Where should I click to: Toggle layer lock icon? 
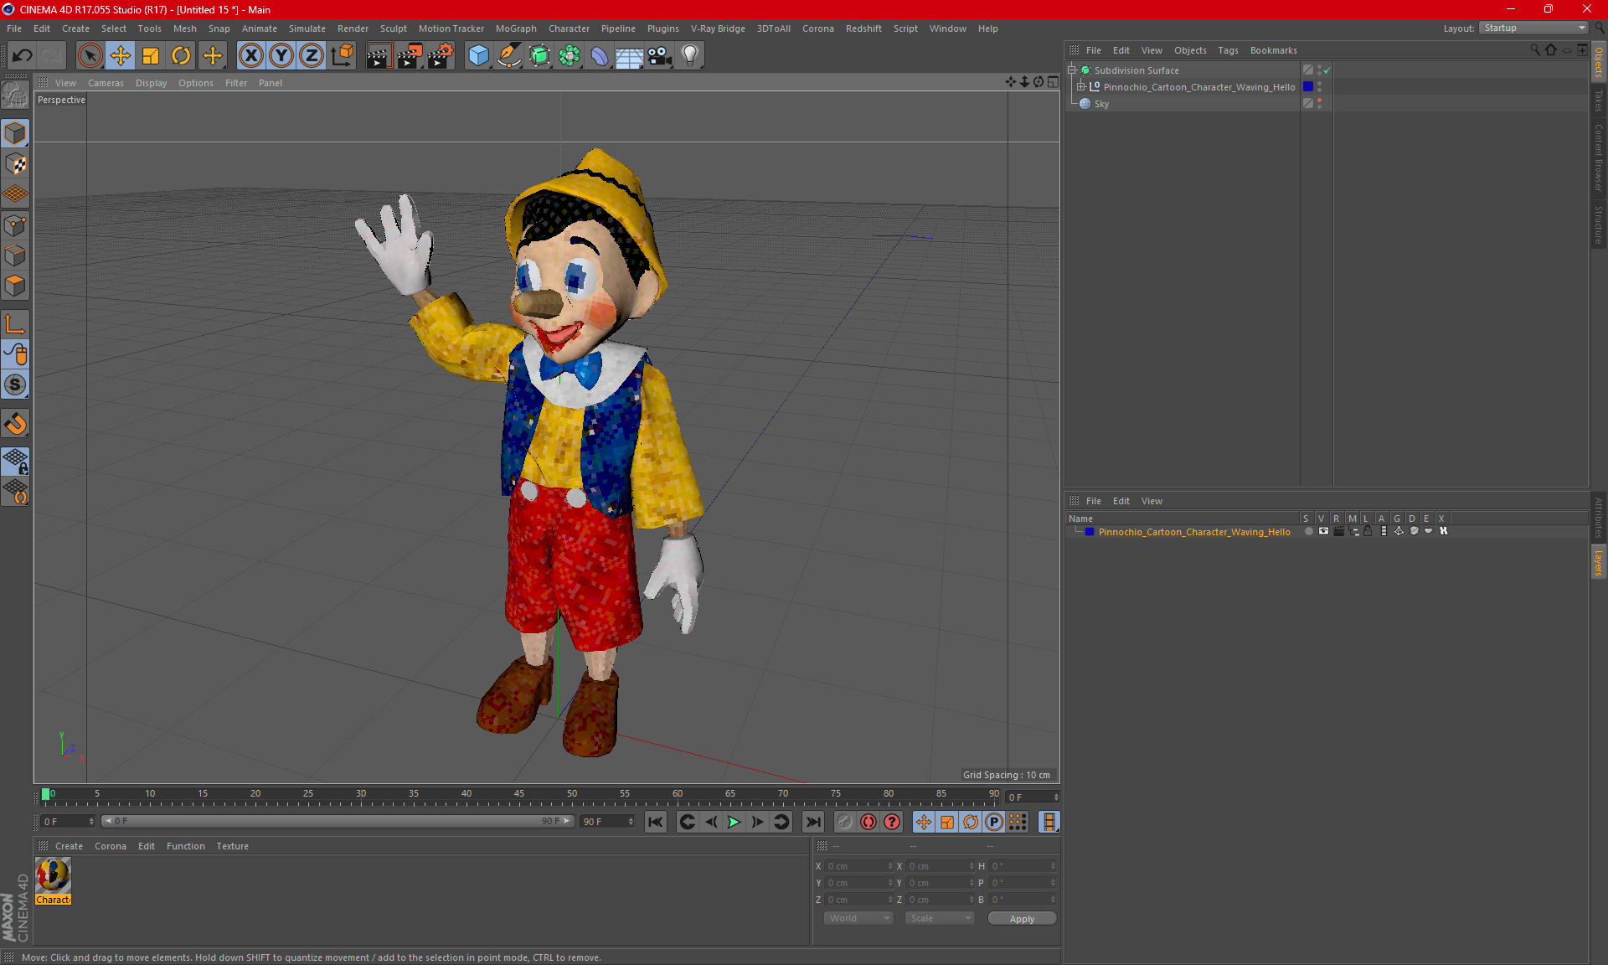[1368, 531]
